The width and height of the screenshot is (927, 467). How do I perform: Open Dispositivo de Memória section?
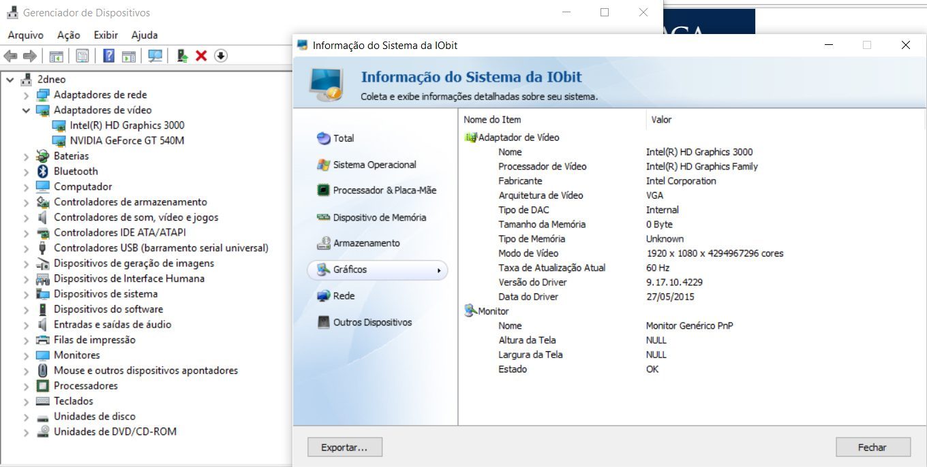click(379, 218)
